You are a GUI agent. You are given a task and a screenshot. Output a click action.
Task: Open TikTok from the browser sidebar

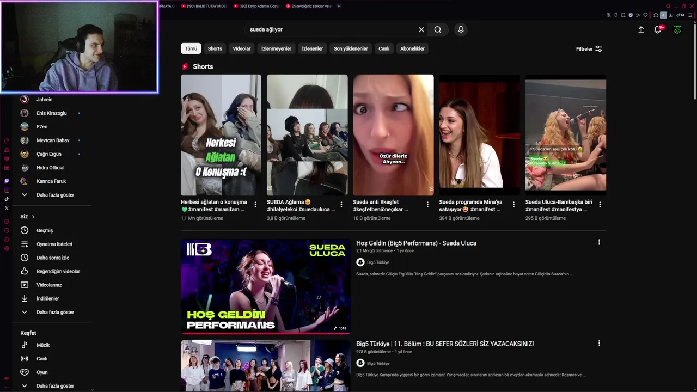[x=7, y=199]
